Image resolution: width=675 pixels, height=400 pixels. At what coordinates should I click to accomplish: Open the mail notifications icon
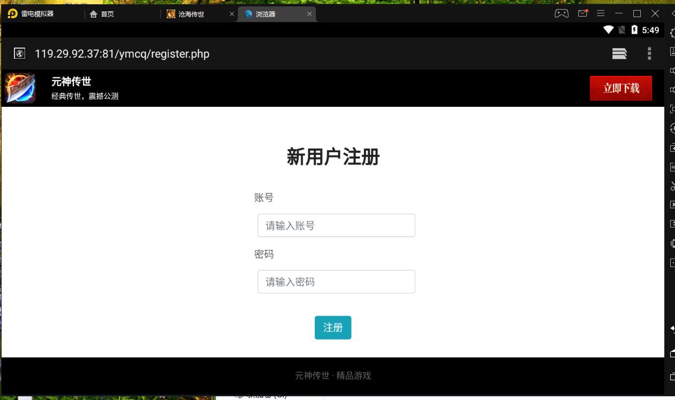(583, 13)
